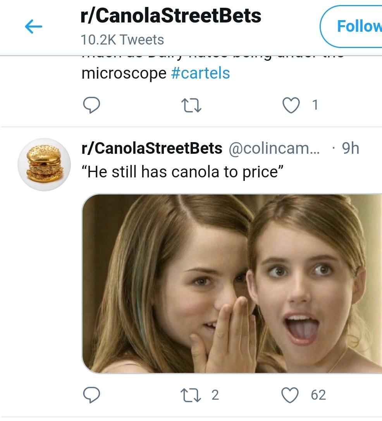This screenshot has width=382, height=421.
Task: Retweet the microscope #cartels tweet
Action: pos(191,105)
